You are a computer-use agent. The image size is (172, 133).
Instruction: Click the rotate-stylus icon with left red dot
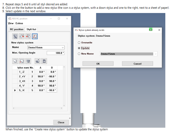tap(28, 36)
